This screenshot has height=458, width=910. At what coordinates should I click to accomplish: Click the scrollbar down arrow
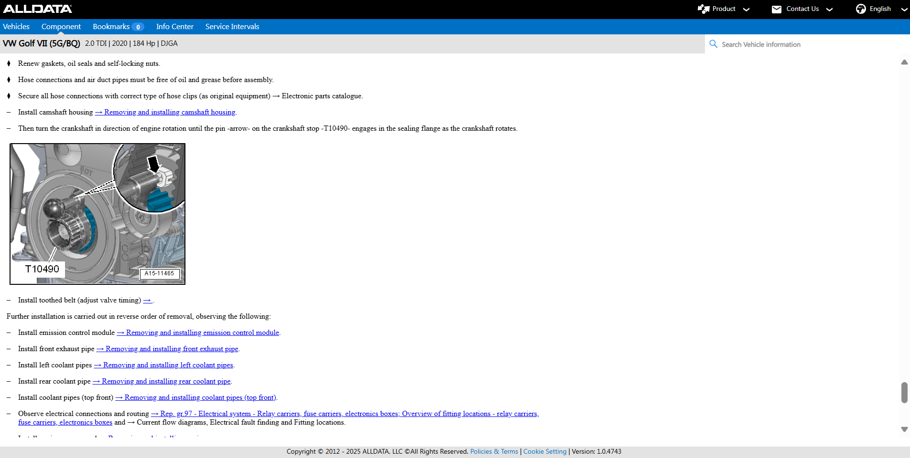coord(904,429)
